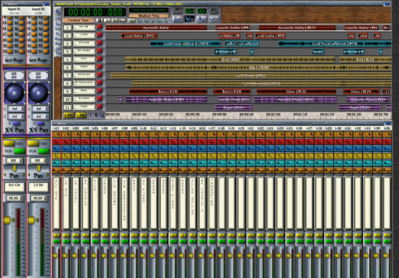Image resolution: width=399 pixels, height=278 pixels.
Task: Click the blue Dyn button on first mixer channel
Action: tap(56, 149)
